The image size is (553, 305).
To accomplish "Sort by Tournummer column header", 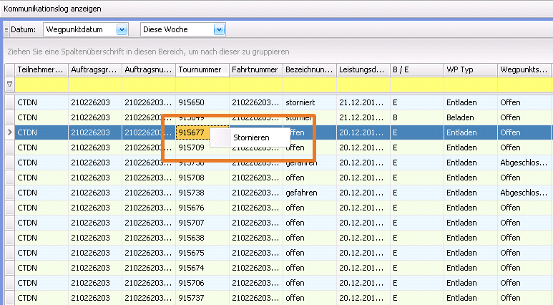I will coord(202,69).
